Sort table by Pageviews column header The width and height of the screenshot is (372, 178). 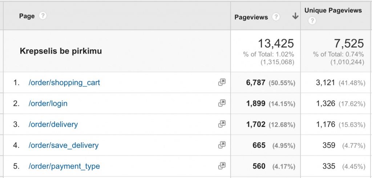251,17
